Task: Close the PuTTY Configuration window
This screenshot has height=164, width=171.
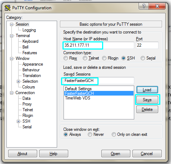Action: tap(157, 6)
